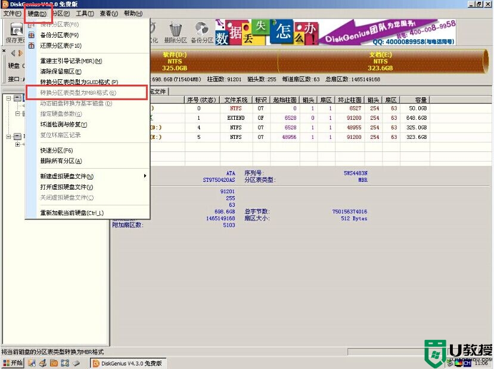The image size is (494, 369).
Task: Collapse the first disk node in tree
Action: [x=8, y=98]
